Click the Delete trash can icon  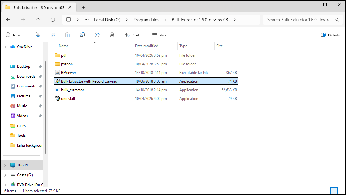tap(112, 35)
